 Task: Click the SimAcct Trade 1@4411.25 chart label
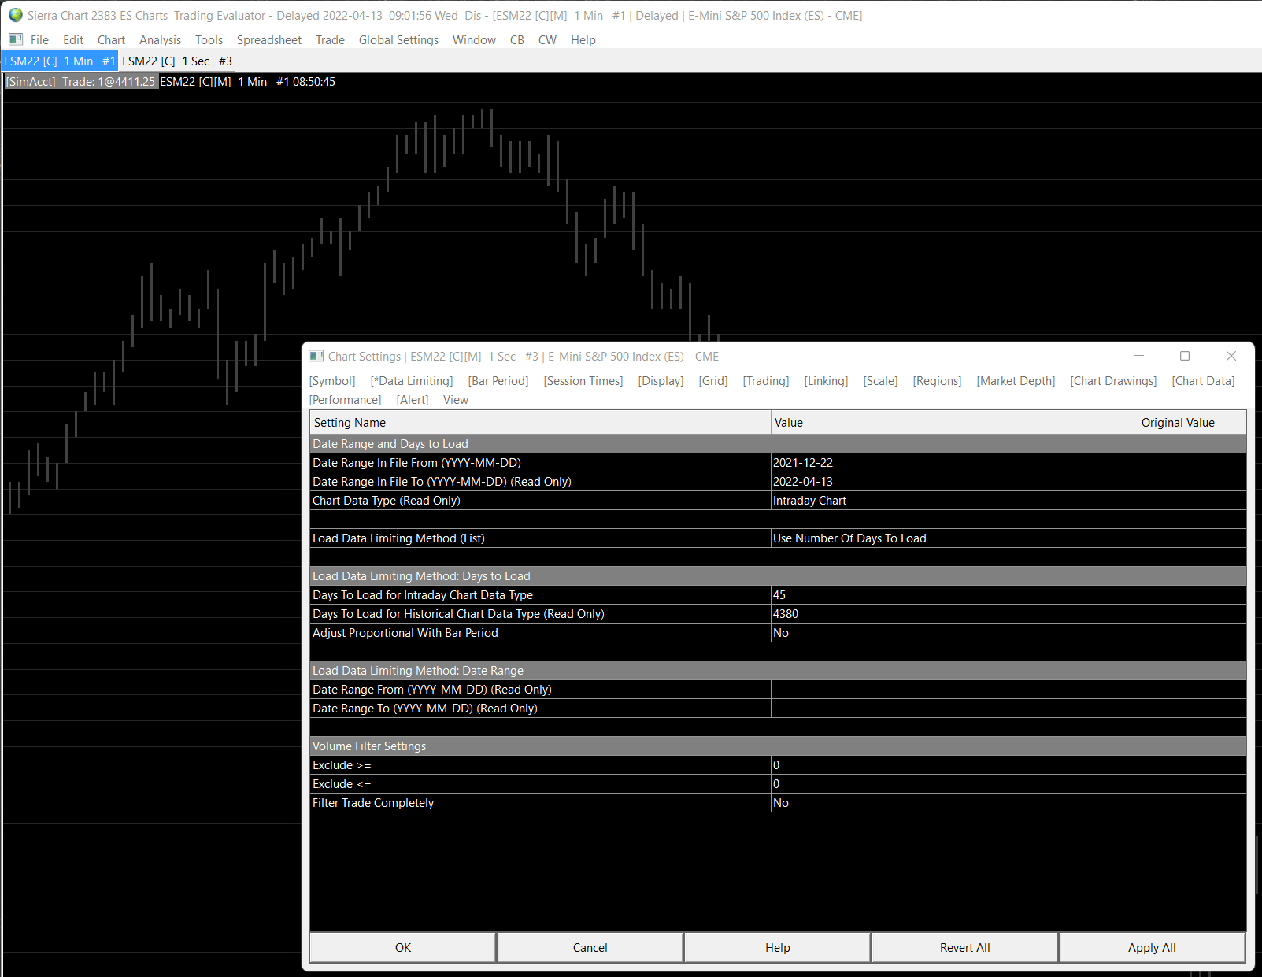pos(81,82)
